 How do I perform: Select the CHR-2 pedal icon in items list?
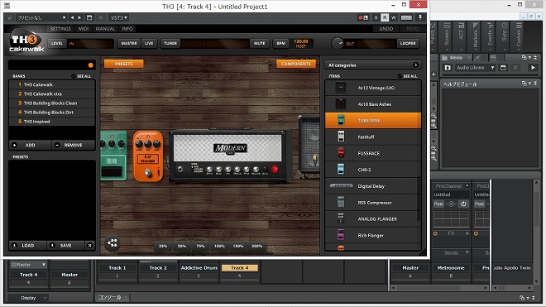pos(341,170)
